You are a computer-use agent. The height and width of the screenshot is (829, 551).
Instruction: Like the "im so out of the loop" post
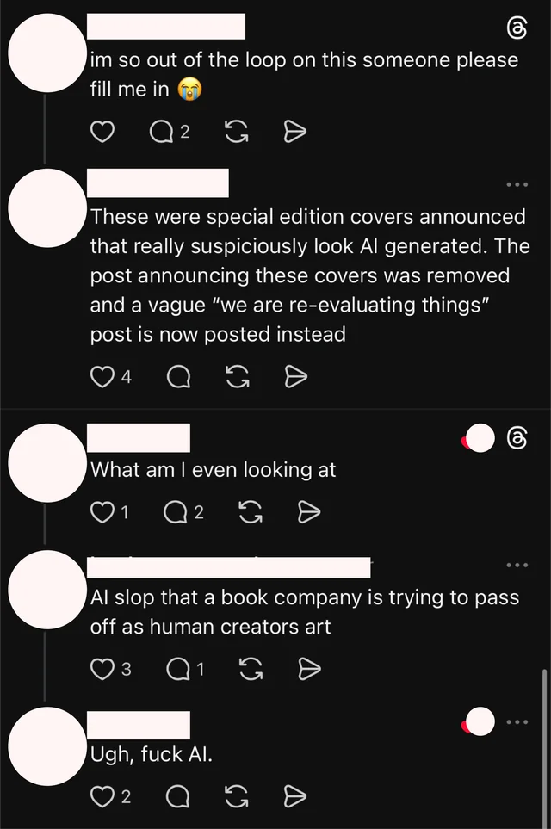(x=102, y=132)
